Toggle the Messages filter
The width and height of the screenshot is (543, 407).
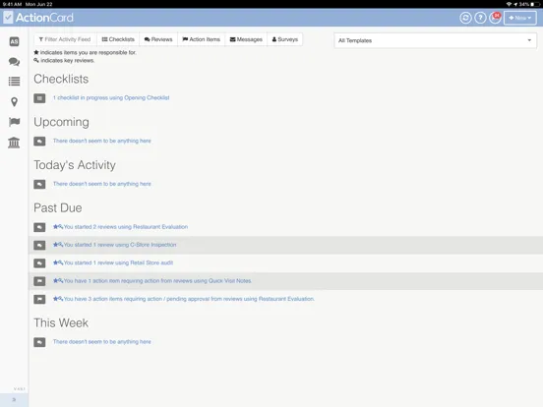(x=246, y=39)
